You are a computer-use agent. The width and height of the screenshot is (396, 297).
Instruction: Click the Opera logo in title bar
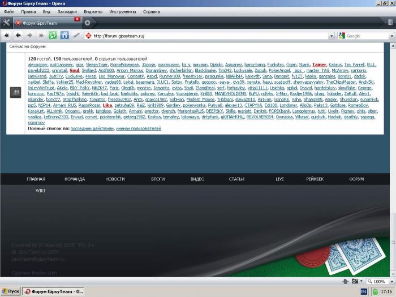click(x=4, y=3)
